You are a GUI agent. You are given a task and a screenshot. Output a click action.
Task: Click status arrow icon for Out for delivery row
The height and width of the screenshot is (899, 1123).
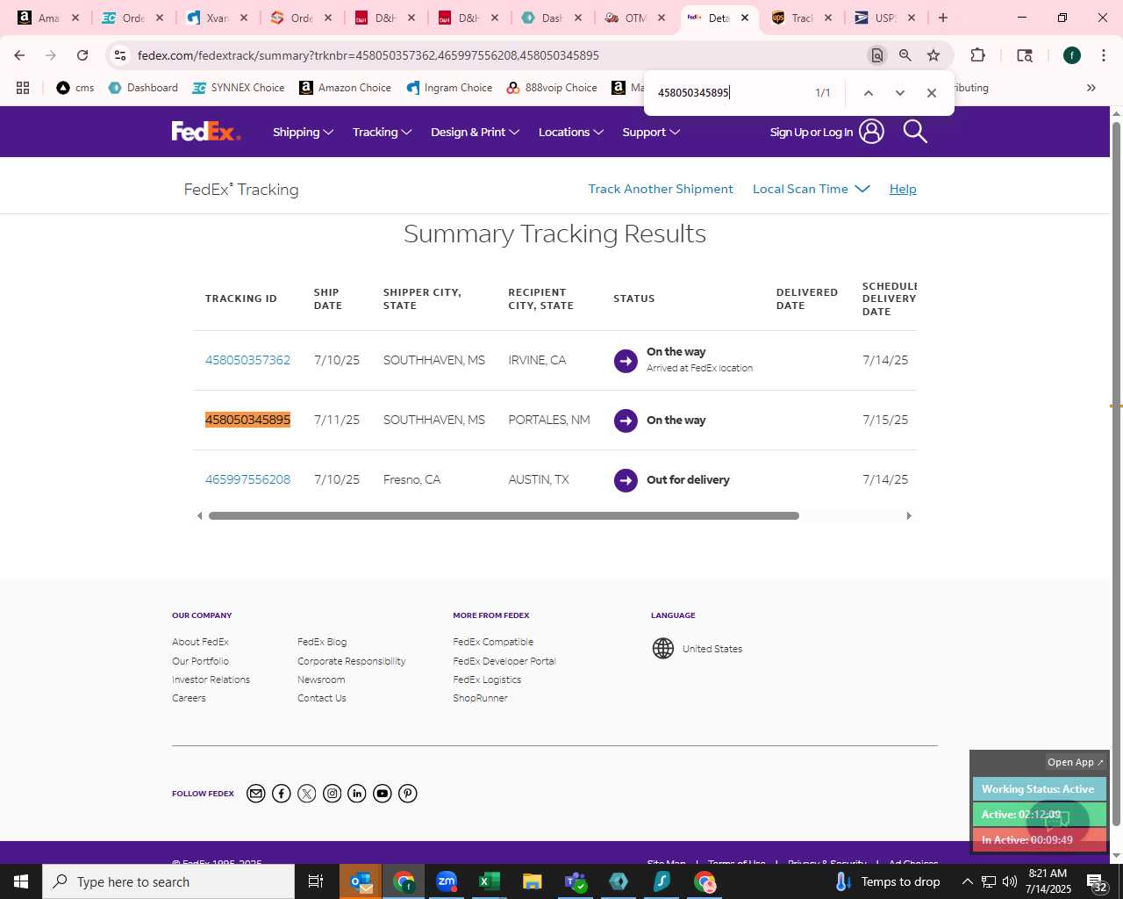(x=626, y=480)
